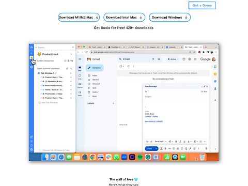Click the Gmail refresh icon
The height and width of the screenshot is (186, 248).
(x=128, y=66)
